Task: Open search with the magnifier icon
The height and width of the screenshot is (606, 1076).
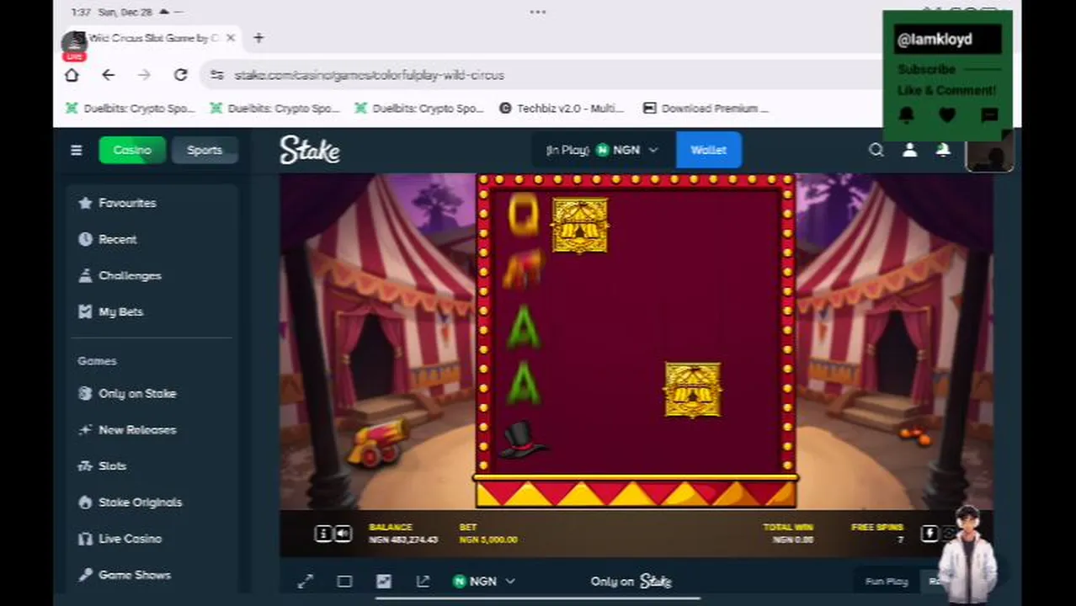Action: pos(876,150)
